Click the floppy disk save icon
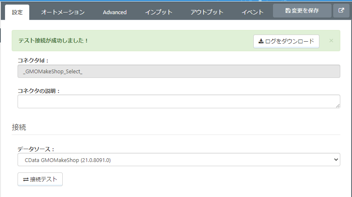This screenshot has height=197, width=352. 288,11
